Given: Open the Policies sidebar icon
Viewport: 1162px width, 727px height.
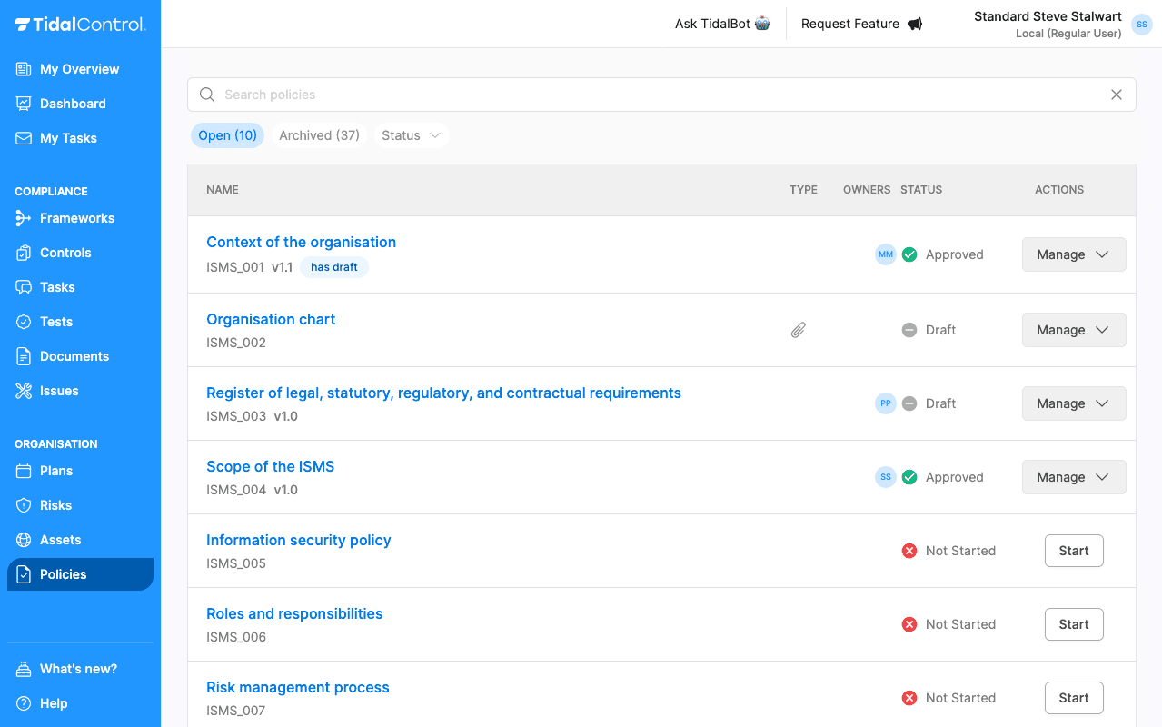Looking at the screenshot, I should coord(23,574).
